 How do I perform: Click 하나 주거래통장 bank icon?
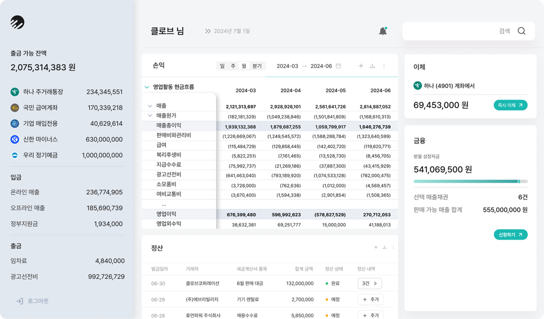coord(15,92)
